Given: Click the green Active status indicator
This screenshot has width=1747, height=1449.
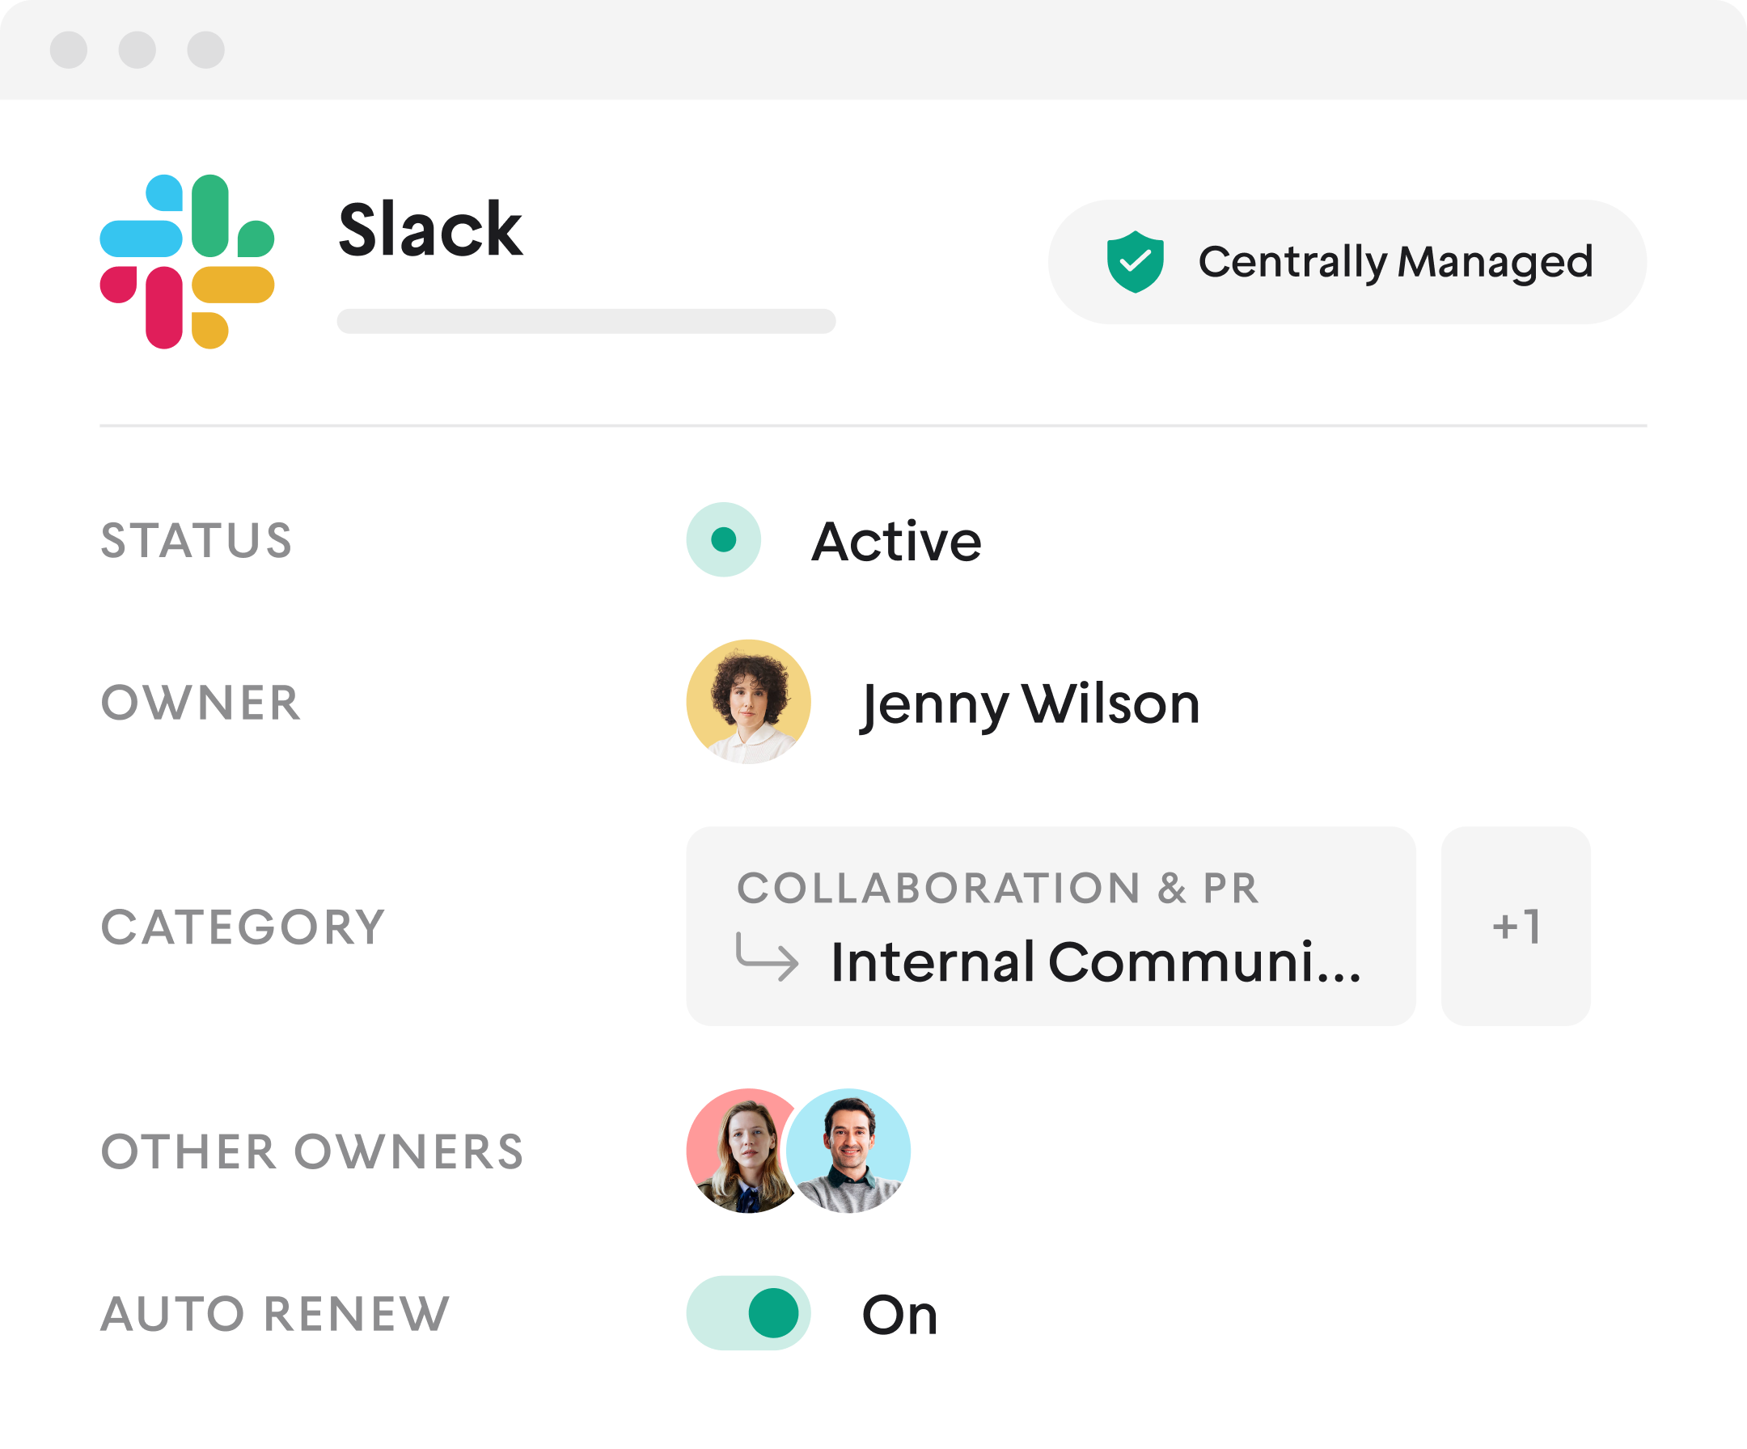Looking at the screenshot, I should (x=723, y=540).
